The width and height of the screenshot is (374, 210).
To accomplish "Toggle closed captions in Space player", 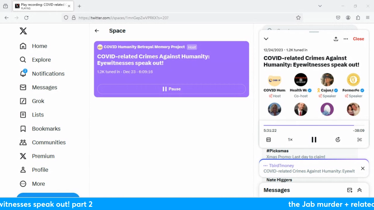I will [269, 140].
